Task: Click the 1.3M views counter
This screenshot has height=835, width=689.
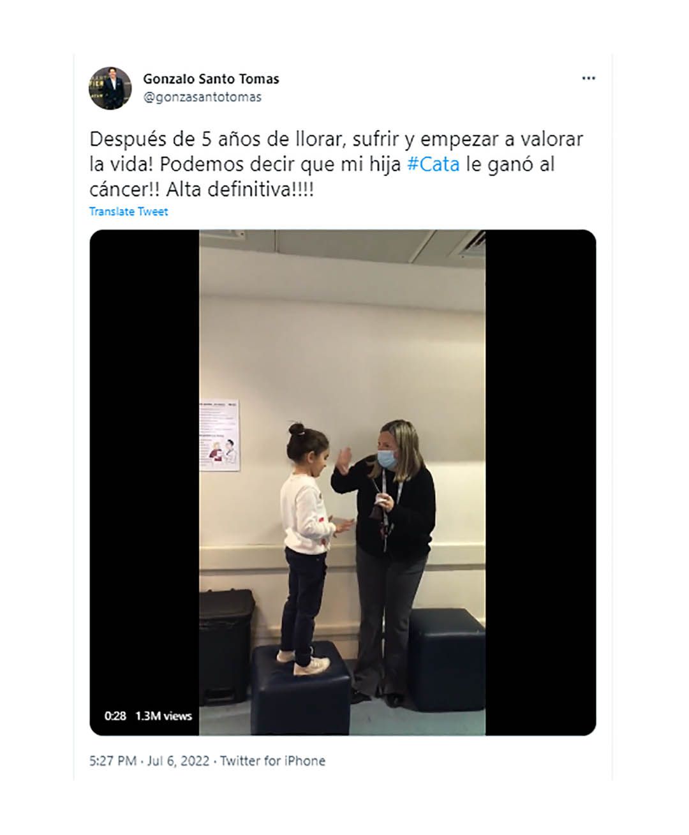Action: pyautogui.click(x=163, y=716)
